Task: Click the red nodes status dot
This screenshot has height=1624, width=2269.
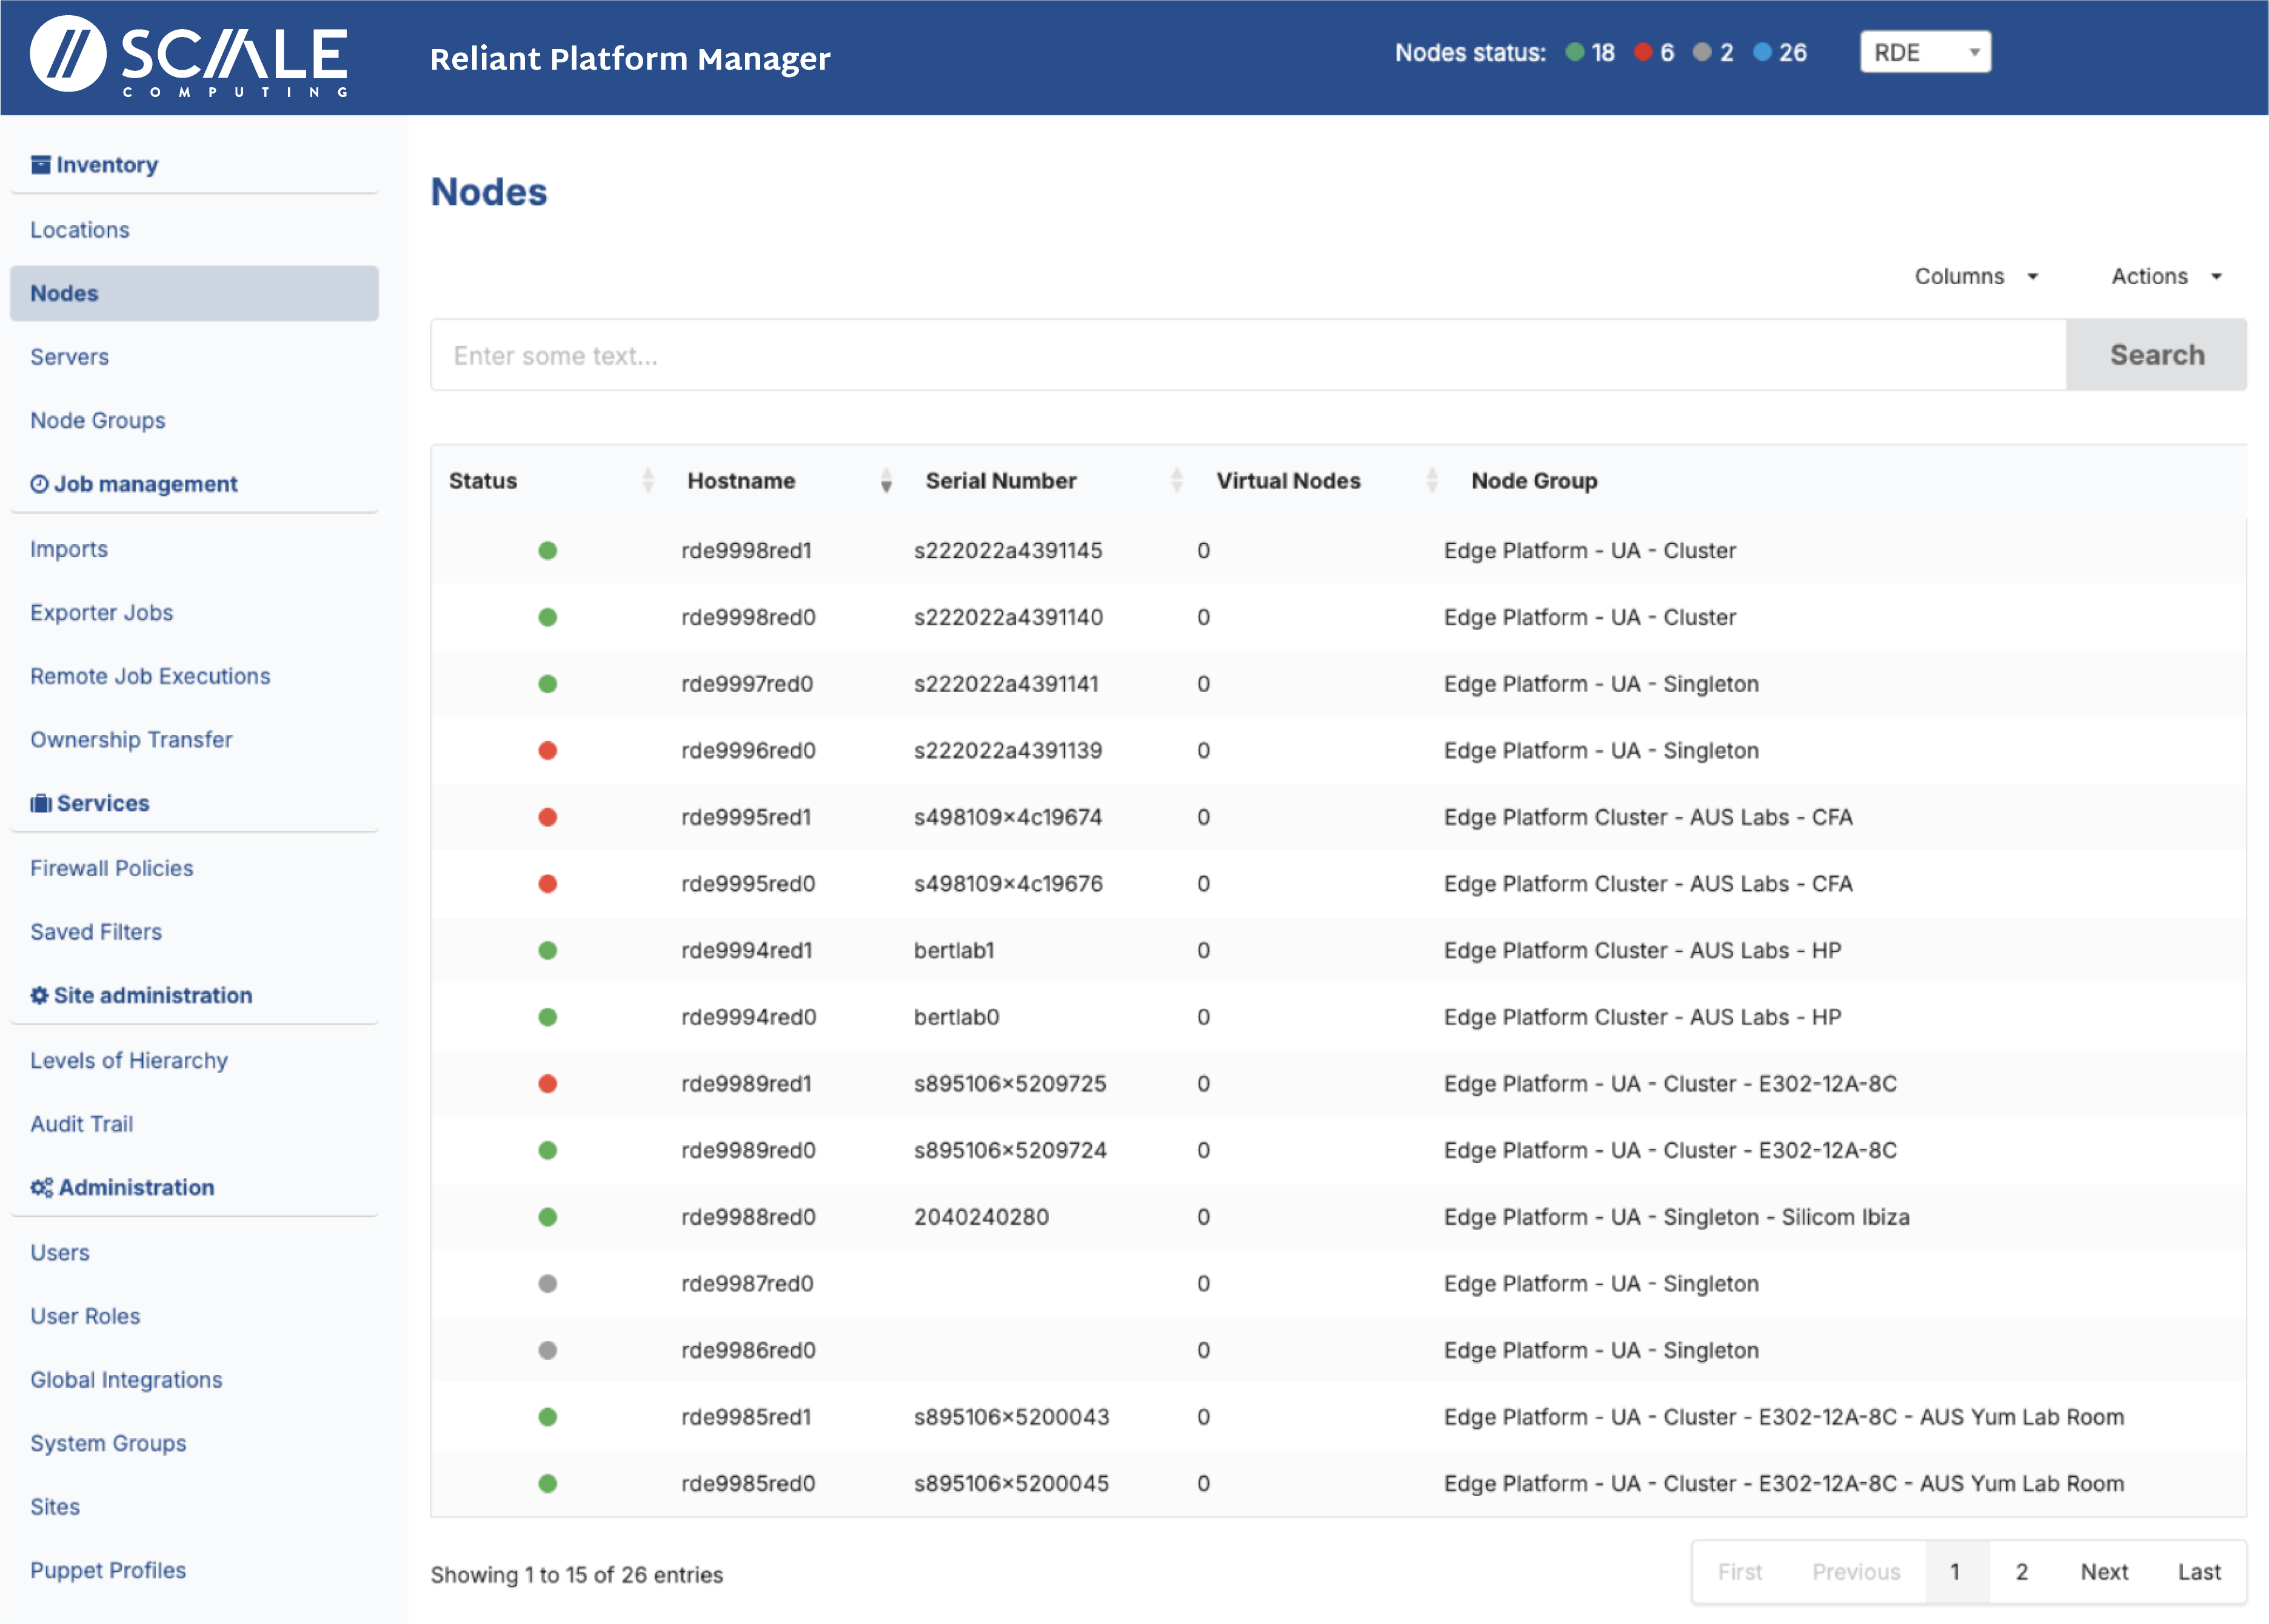Action: 1643,53
